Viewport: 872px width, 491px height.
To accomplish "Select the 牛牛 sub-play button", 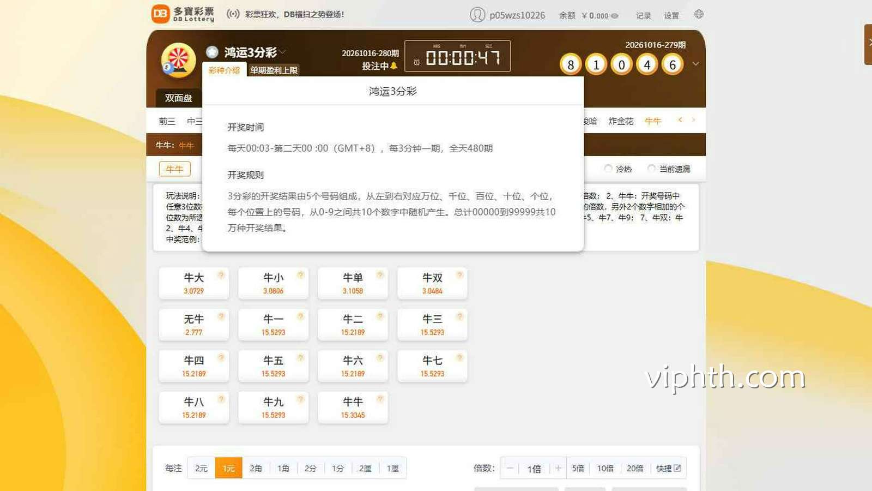I will click(175, 169).
